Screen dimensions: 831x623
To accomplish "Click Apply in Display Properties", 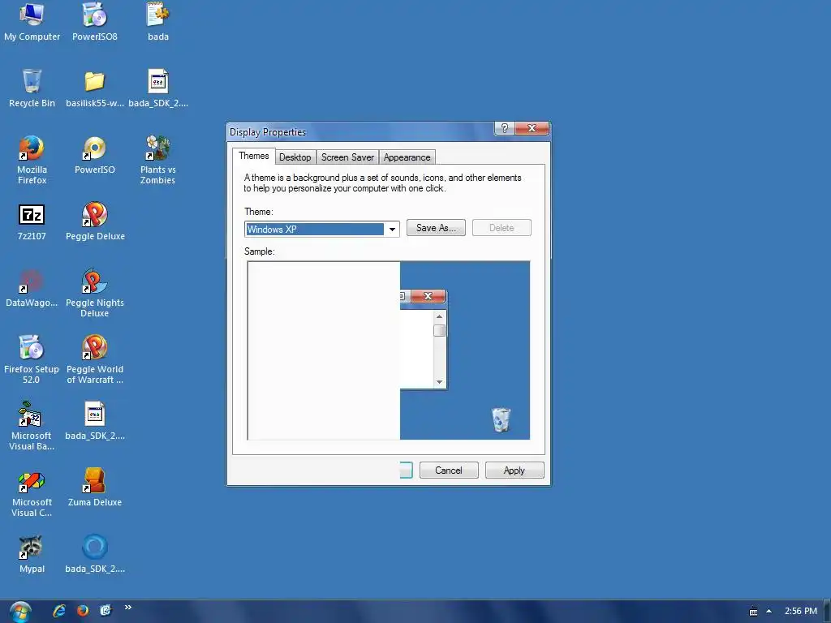I will pyautogui.click(x=515, y=470).
